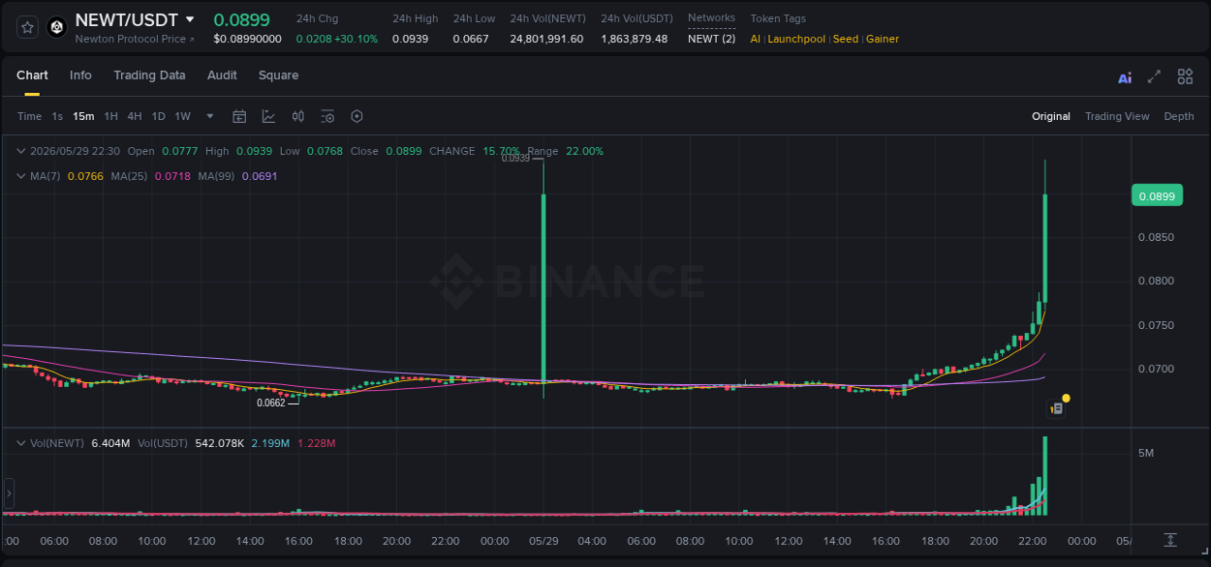Click the Networks NEWT (2) label

711,39
